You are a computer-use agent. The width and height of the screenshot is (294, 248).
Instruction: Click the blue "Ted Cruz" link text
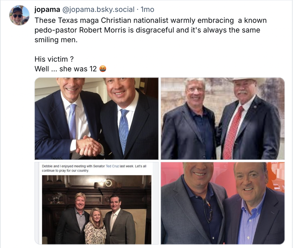112,166
